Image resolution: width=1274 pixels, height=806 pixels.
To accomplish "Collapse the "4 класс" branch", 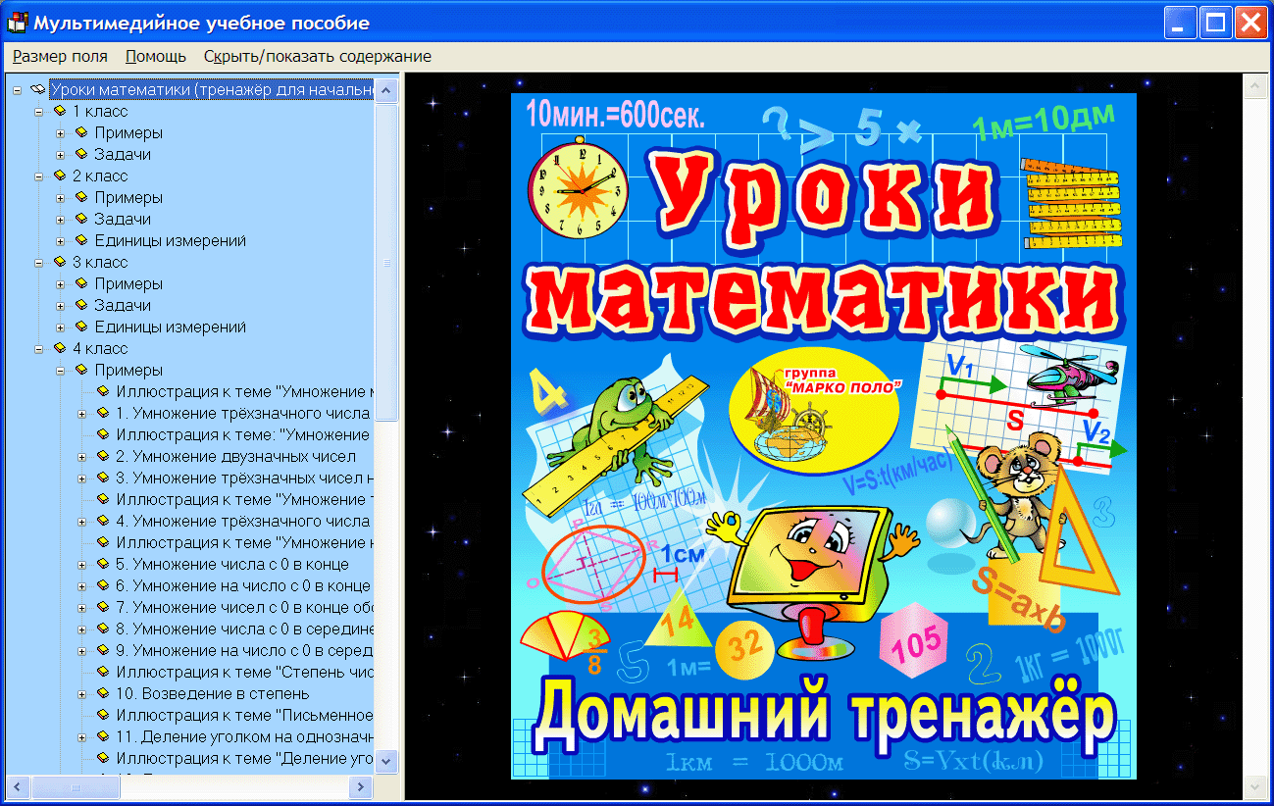I will [x=39, y=348].
